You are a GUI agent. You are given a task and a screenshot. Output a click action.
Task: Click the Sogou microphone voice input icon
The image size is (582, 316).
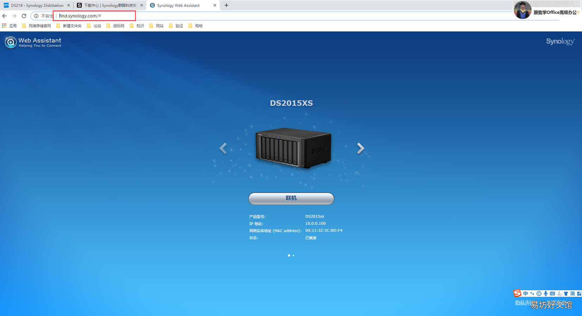[545, 294]
